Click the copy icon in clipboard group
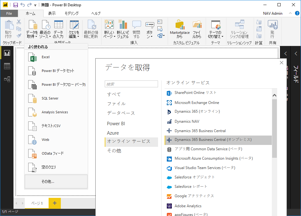The image size is (301, 216). [19, 29]
